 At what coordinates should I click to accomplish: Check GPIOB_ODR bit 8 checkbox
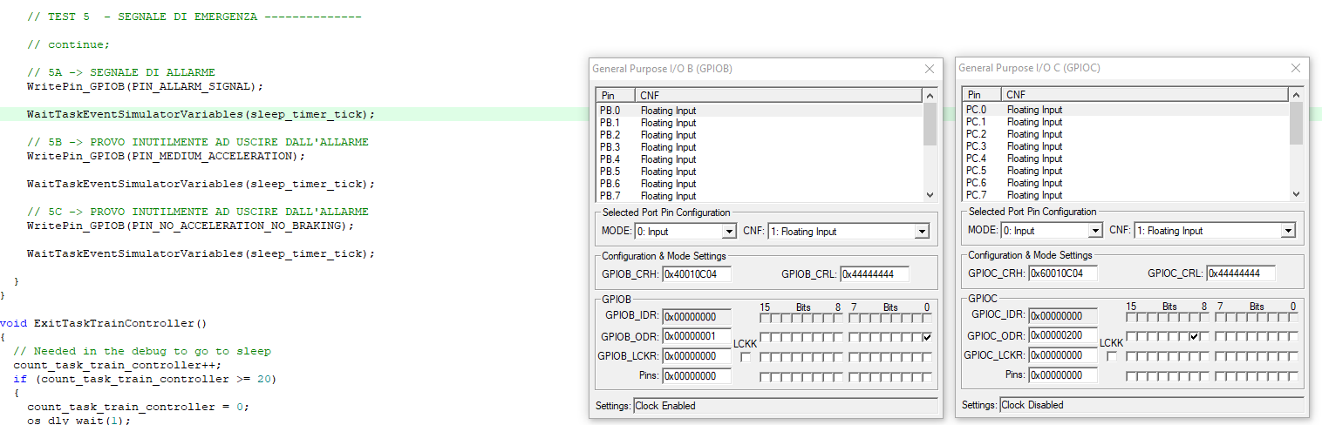click(839, 337)
